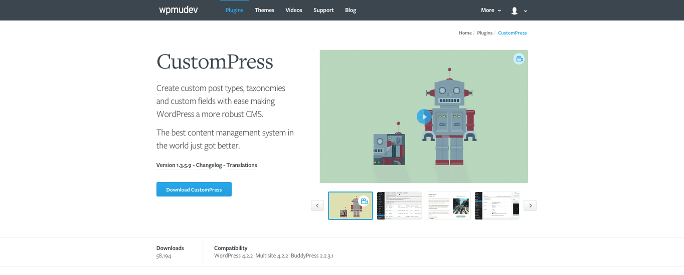Select the fourth admin screenshot thumbnail
The width and height of the screenshot is (684, 275).
coord(497,205)
